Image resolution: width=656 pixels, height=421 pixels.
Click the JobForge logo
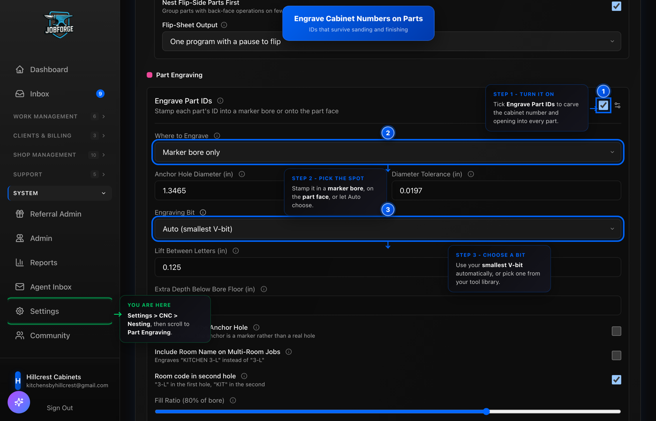pos(60,25)
